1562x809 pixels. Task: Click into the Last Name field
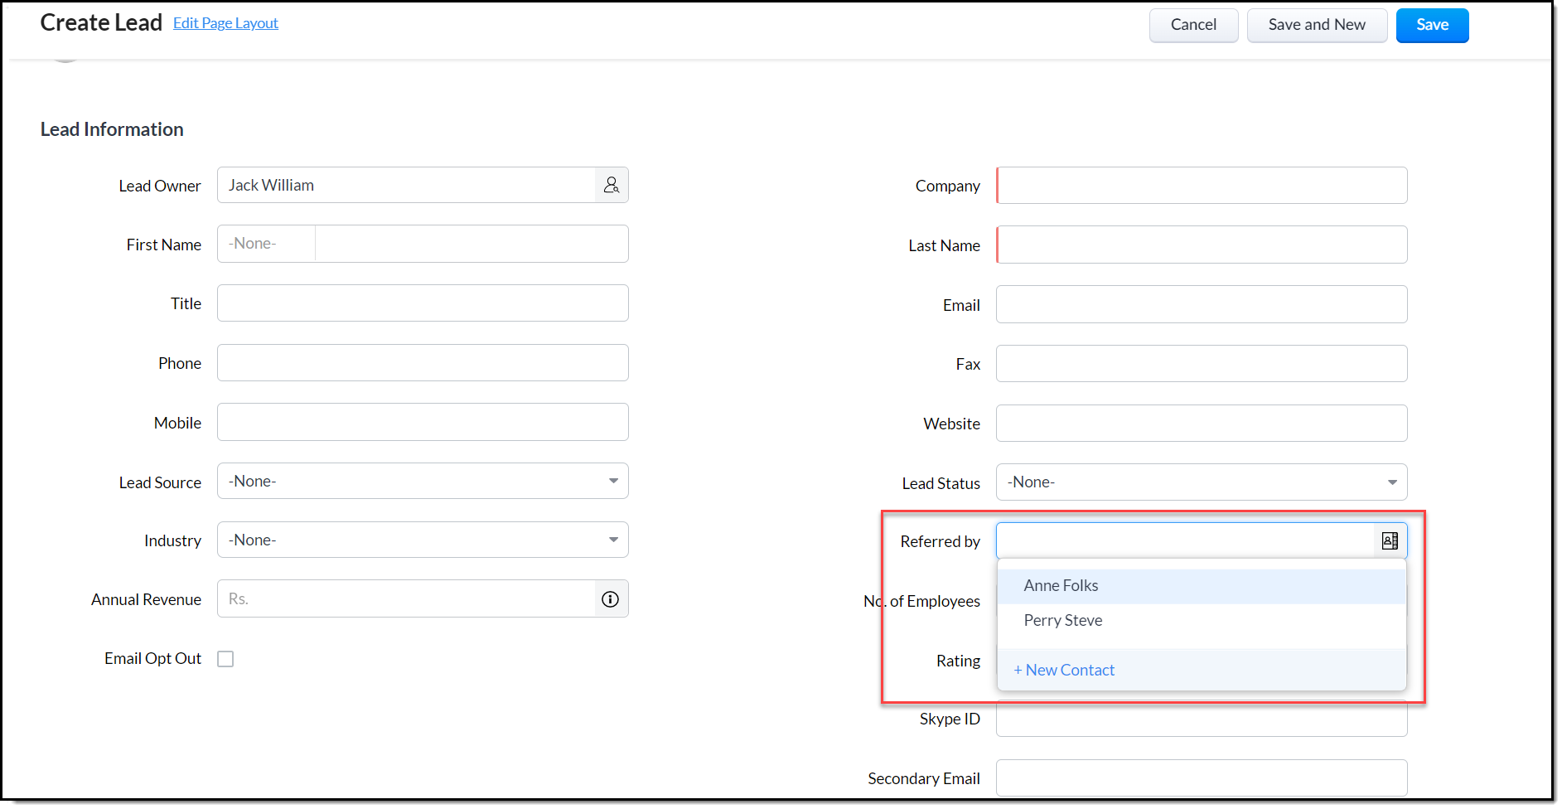coord(1201,245)
